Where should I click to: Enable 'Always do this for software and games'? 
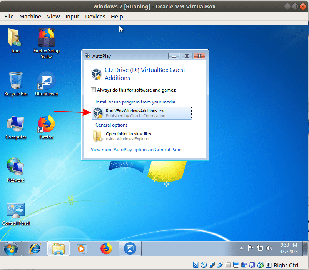tap(93, 89)
